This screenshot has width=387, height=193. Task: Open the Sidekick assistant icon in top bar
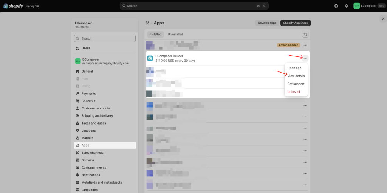coord(336,6)
